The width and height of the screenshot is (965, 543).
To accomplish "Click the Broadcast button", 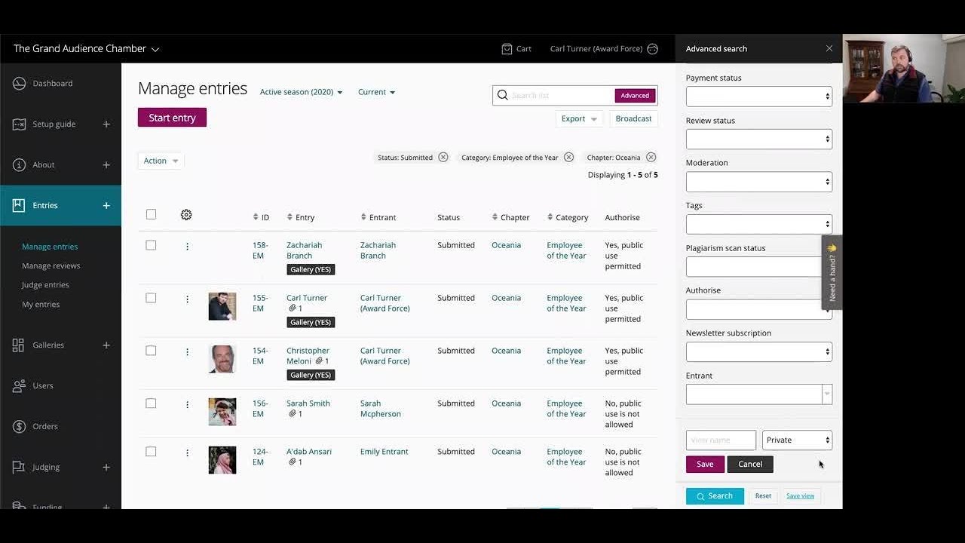I will pyautogui.click(x=633, y=118).
